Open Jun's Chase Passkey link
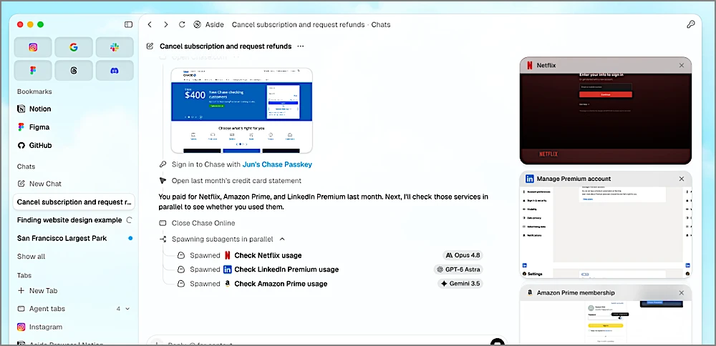 point(277,164)
